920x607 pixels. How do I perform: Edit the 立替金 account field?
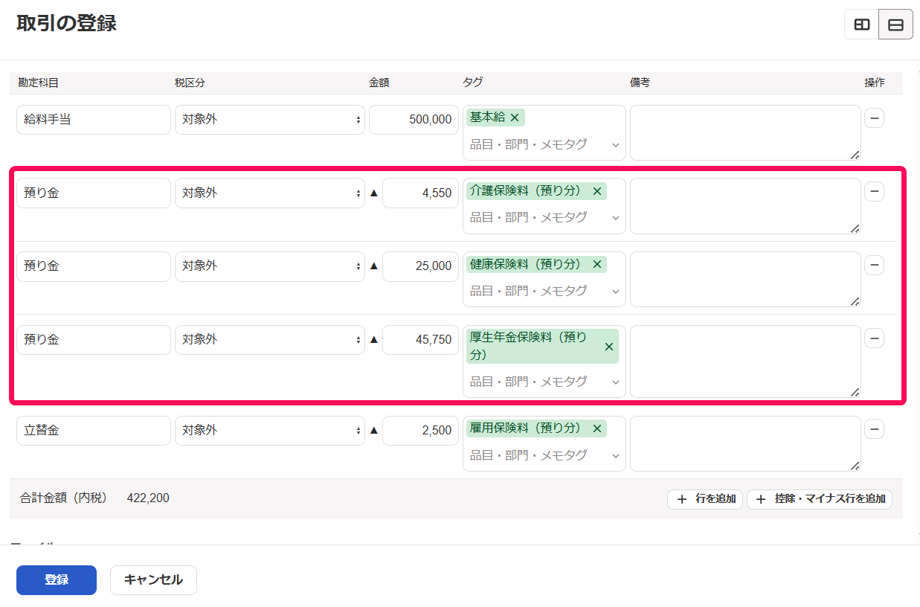[x=94, y=431]
